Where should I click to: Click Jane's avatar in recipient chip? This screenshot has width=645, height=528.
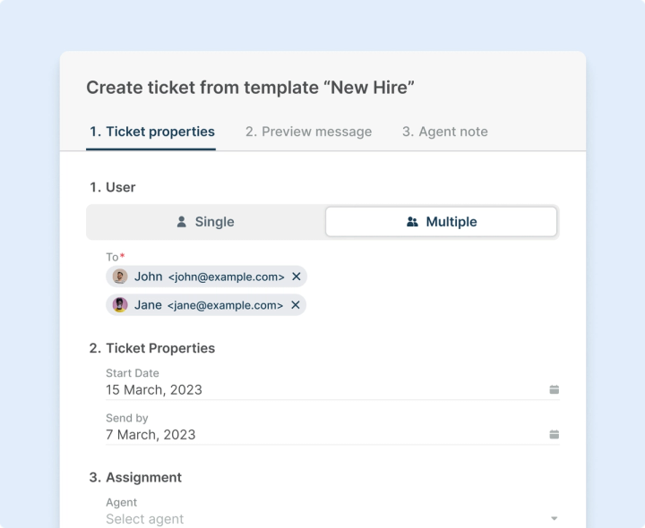(x=120, y=305)
